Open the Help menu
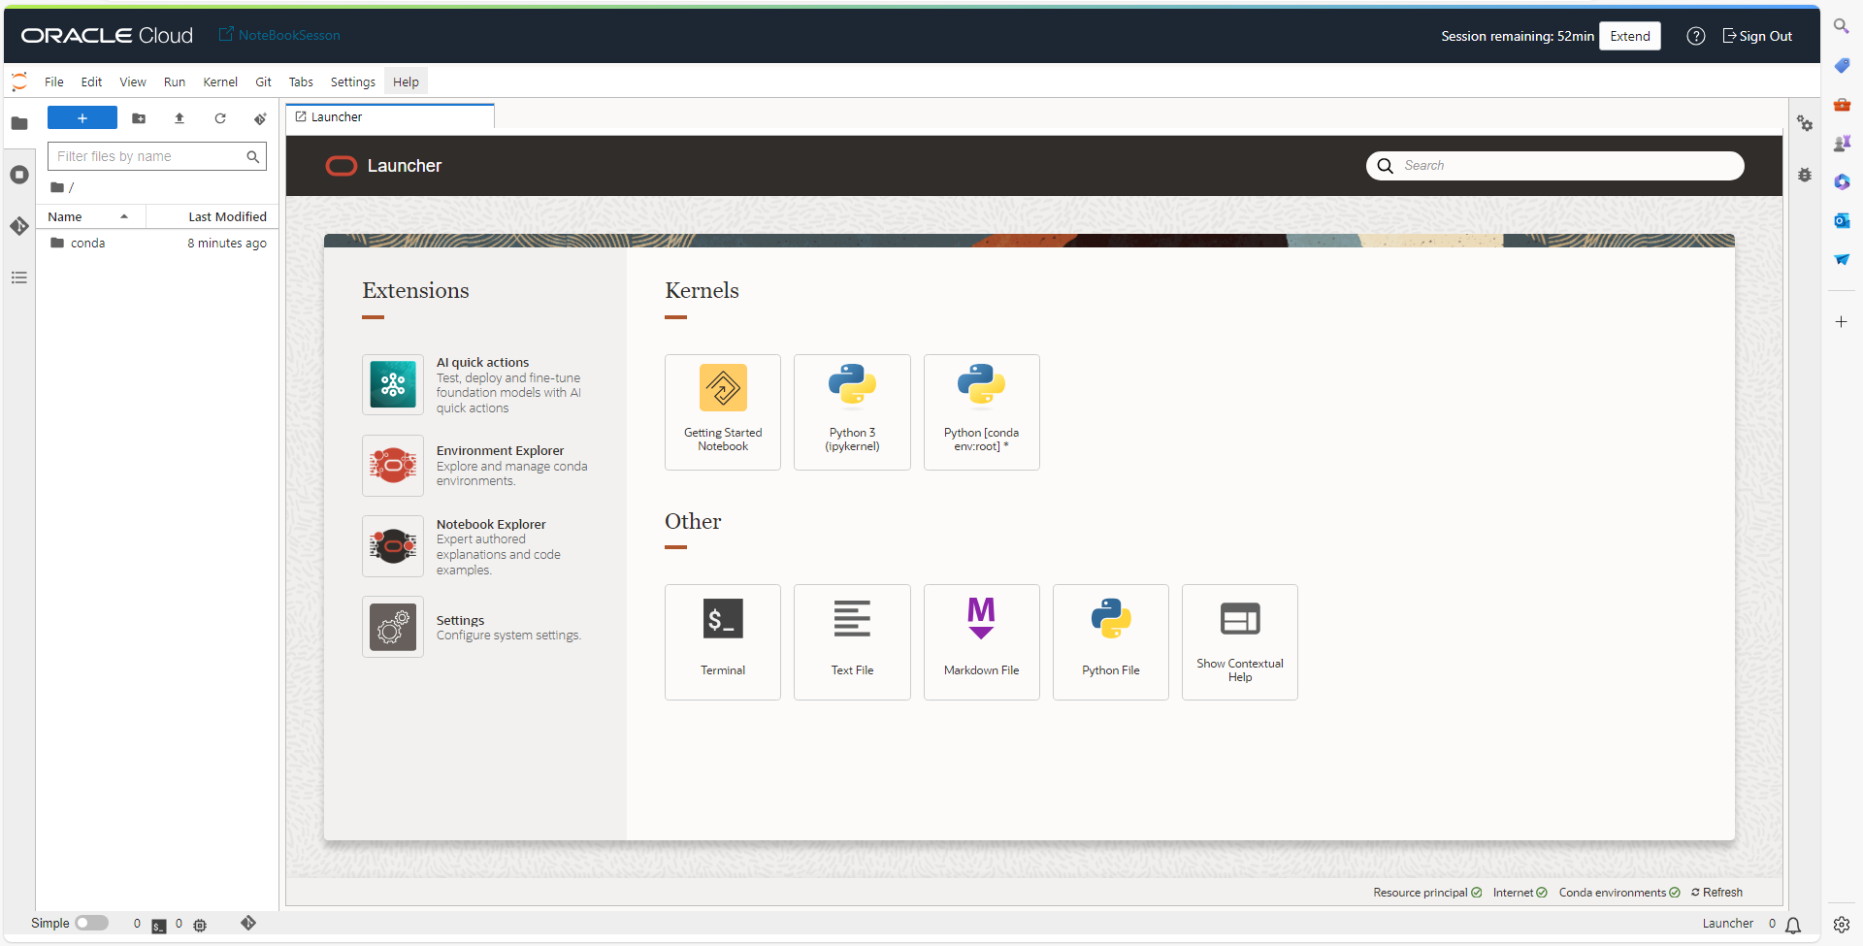Screen dimensions: 1863x946 (406, 82)
